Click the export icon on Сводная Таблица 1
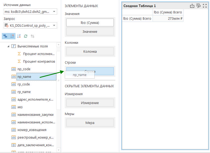Screen dimensions: 210x153 pos(192,6)
